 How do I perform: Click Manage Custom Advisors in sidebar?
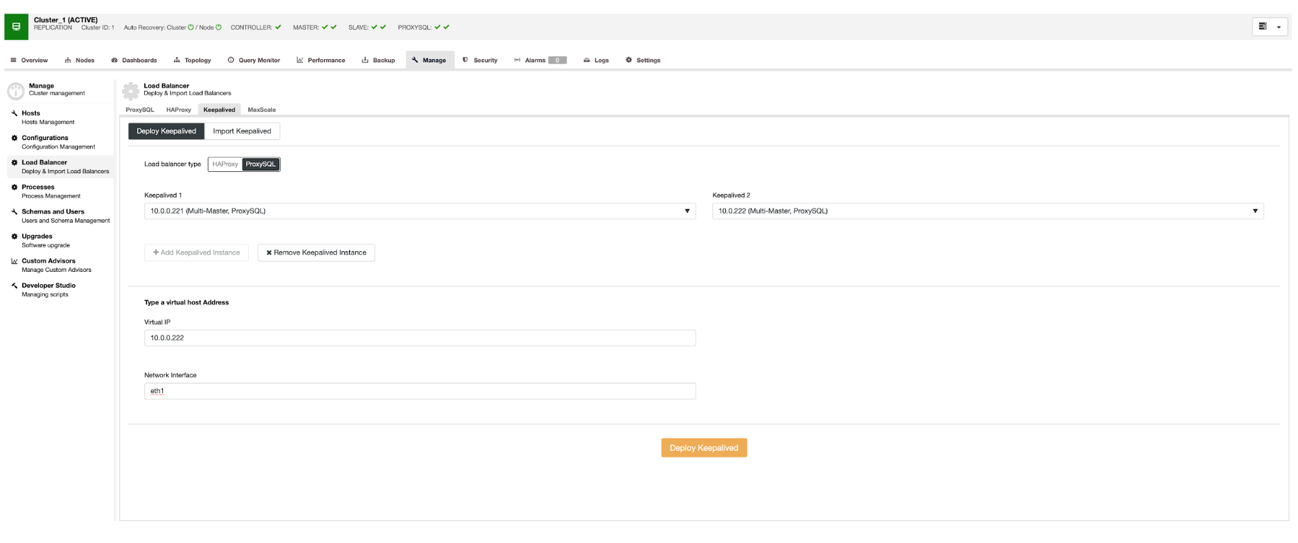pos(56,270)
